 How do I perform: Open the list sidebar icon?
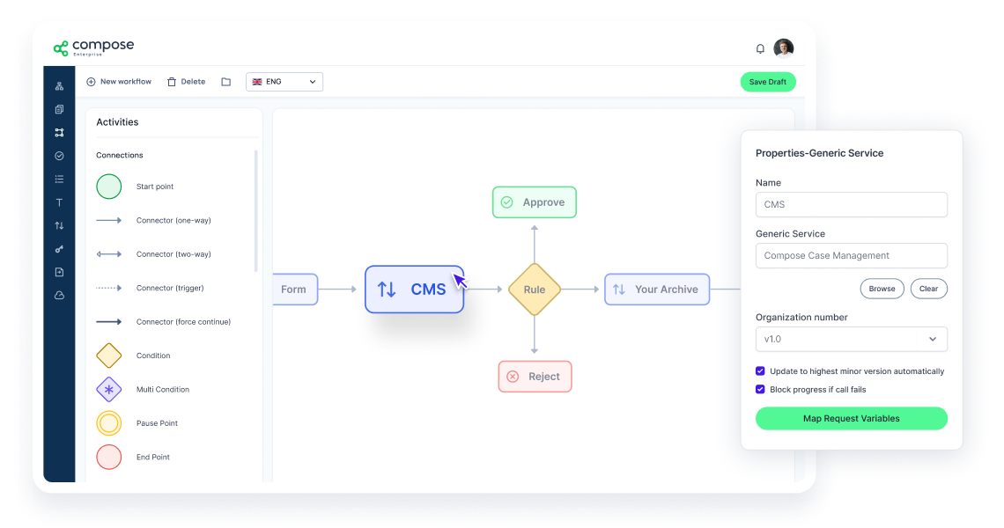tap(59, 180)
